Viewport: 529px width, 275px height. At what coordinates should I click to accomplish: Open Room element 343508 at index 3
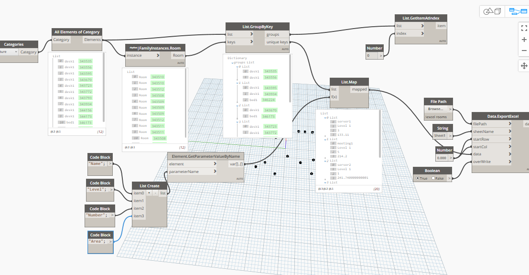pyautogui.click(x=158, y=95)
